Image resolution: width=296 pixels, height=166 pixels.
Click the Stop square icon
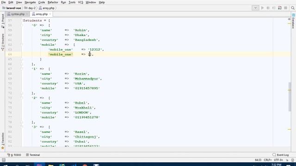[x=286, y=8]
